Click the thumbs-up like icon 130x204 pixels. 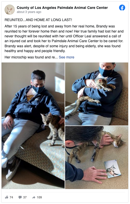pyautogui.click(x=7, y=197)
